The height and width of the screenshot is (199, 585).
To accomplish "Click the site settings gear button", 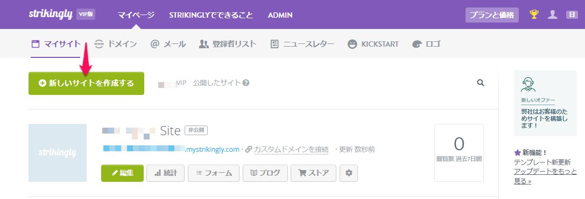I will click(x=349, y=173).
